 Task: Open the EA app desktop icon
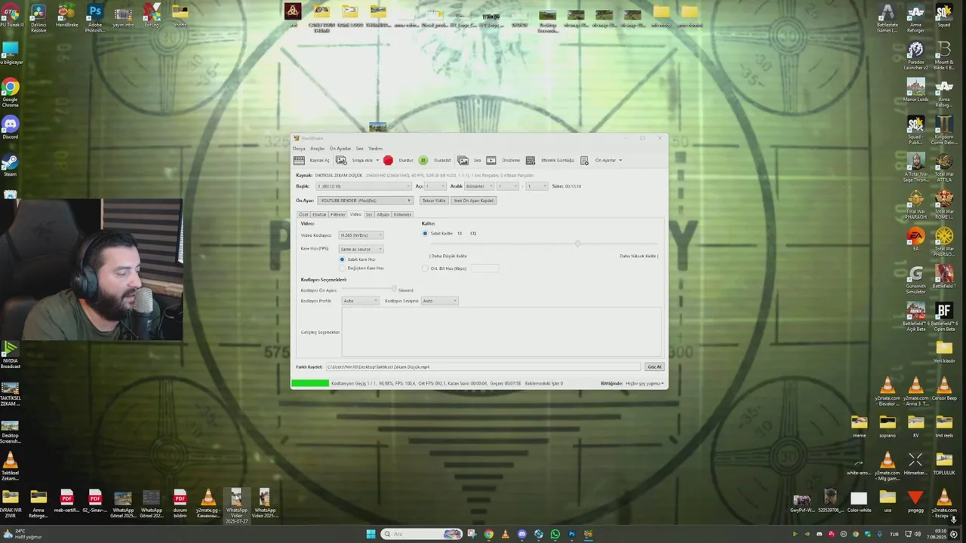[x=916, y=240]
